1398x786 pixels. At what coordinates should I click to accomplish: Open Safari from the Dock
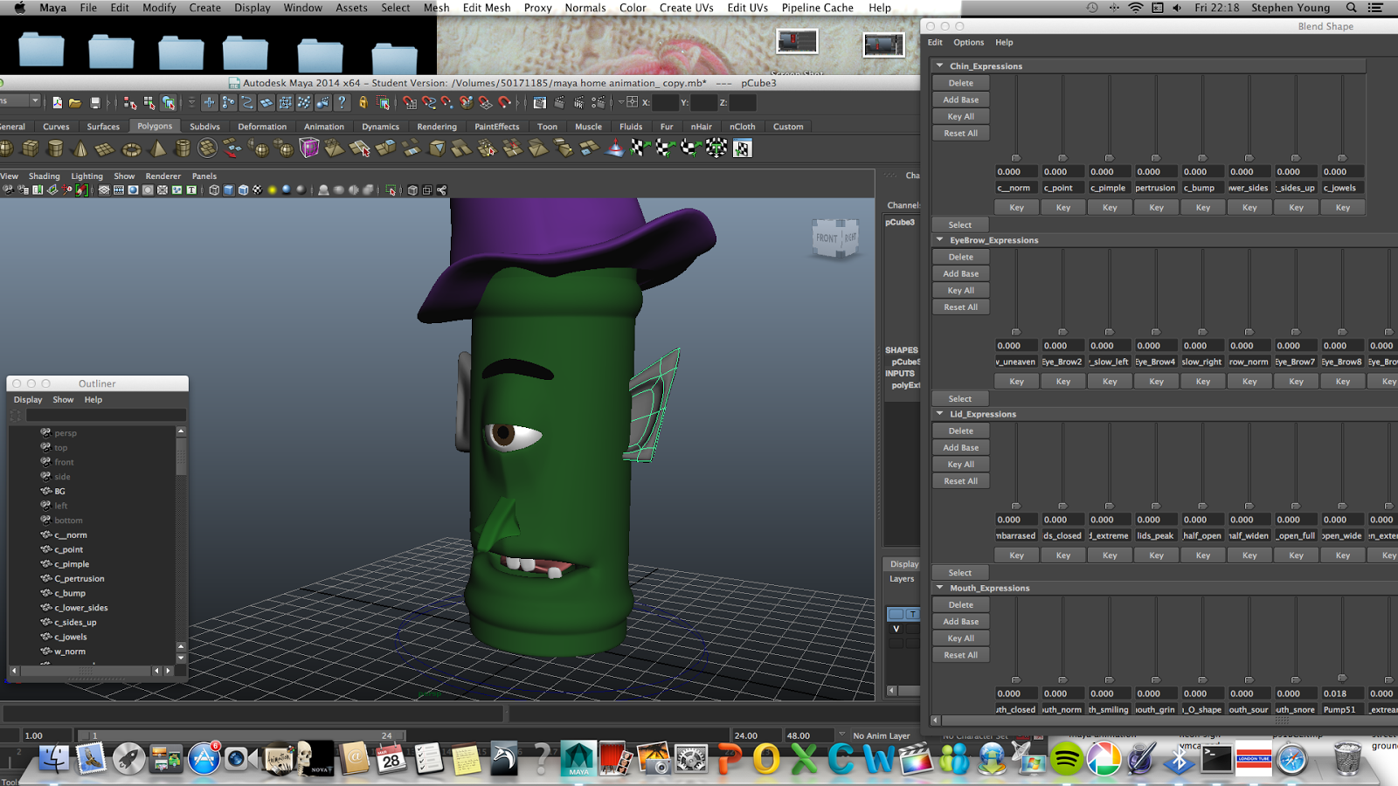(x=1291, y=759)
